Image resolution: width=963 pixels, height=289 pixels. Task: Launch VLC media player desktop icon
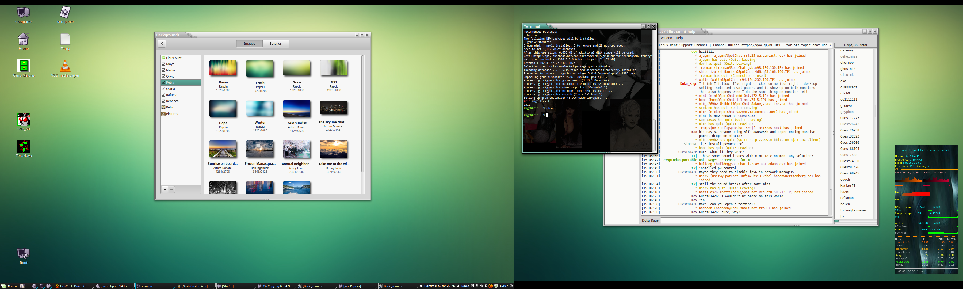pyautogui.click(x=66, y=69)
